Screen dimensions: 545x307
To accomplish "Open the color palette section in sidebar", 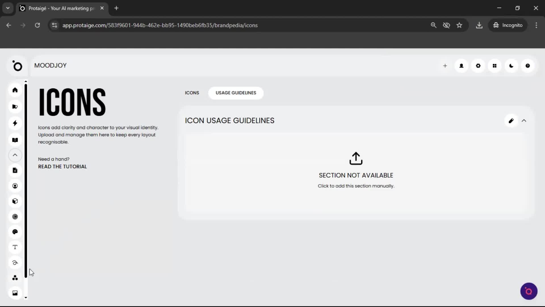I will [15, 232].
